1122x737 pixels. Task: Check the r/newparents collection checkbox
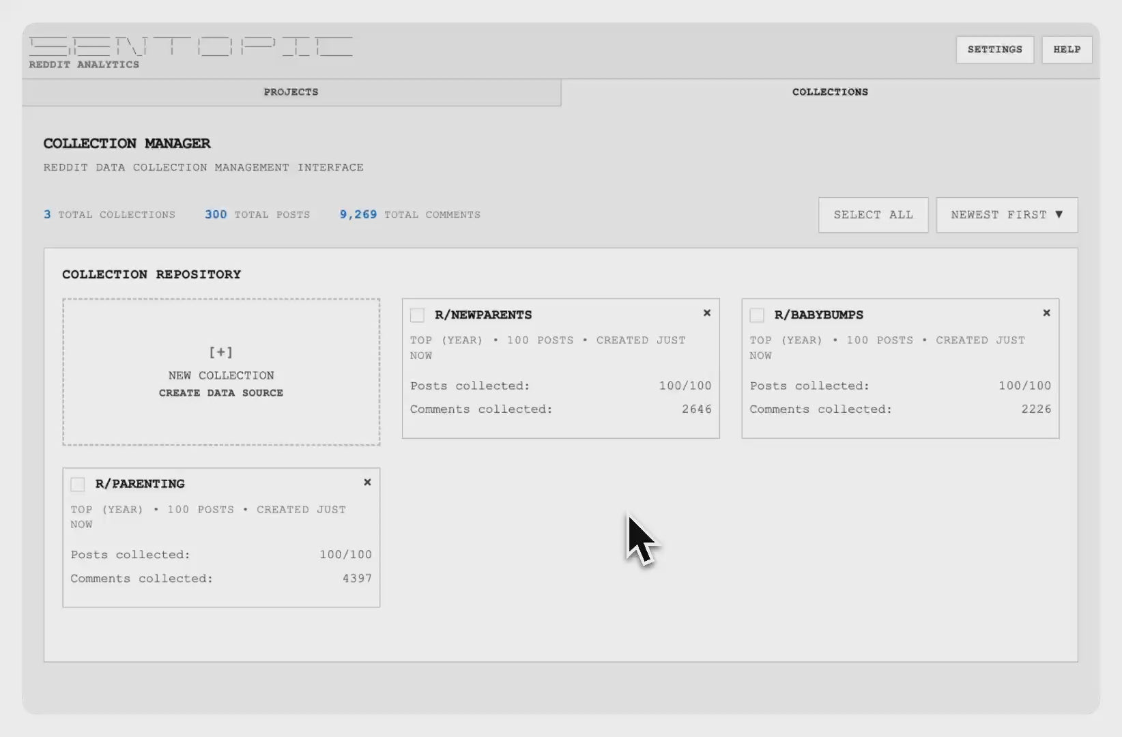click(418, 315)
